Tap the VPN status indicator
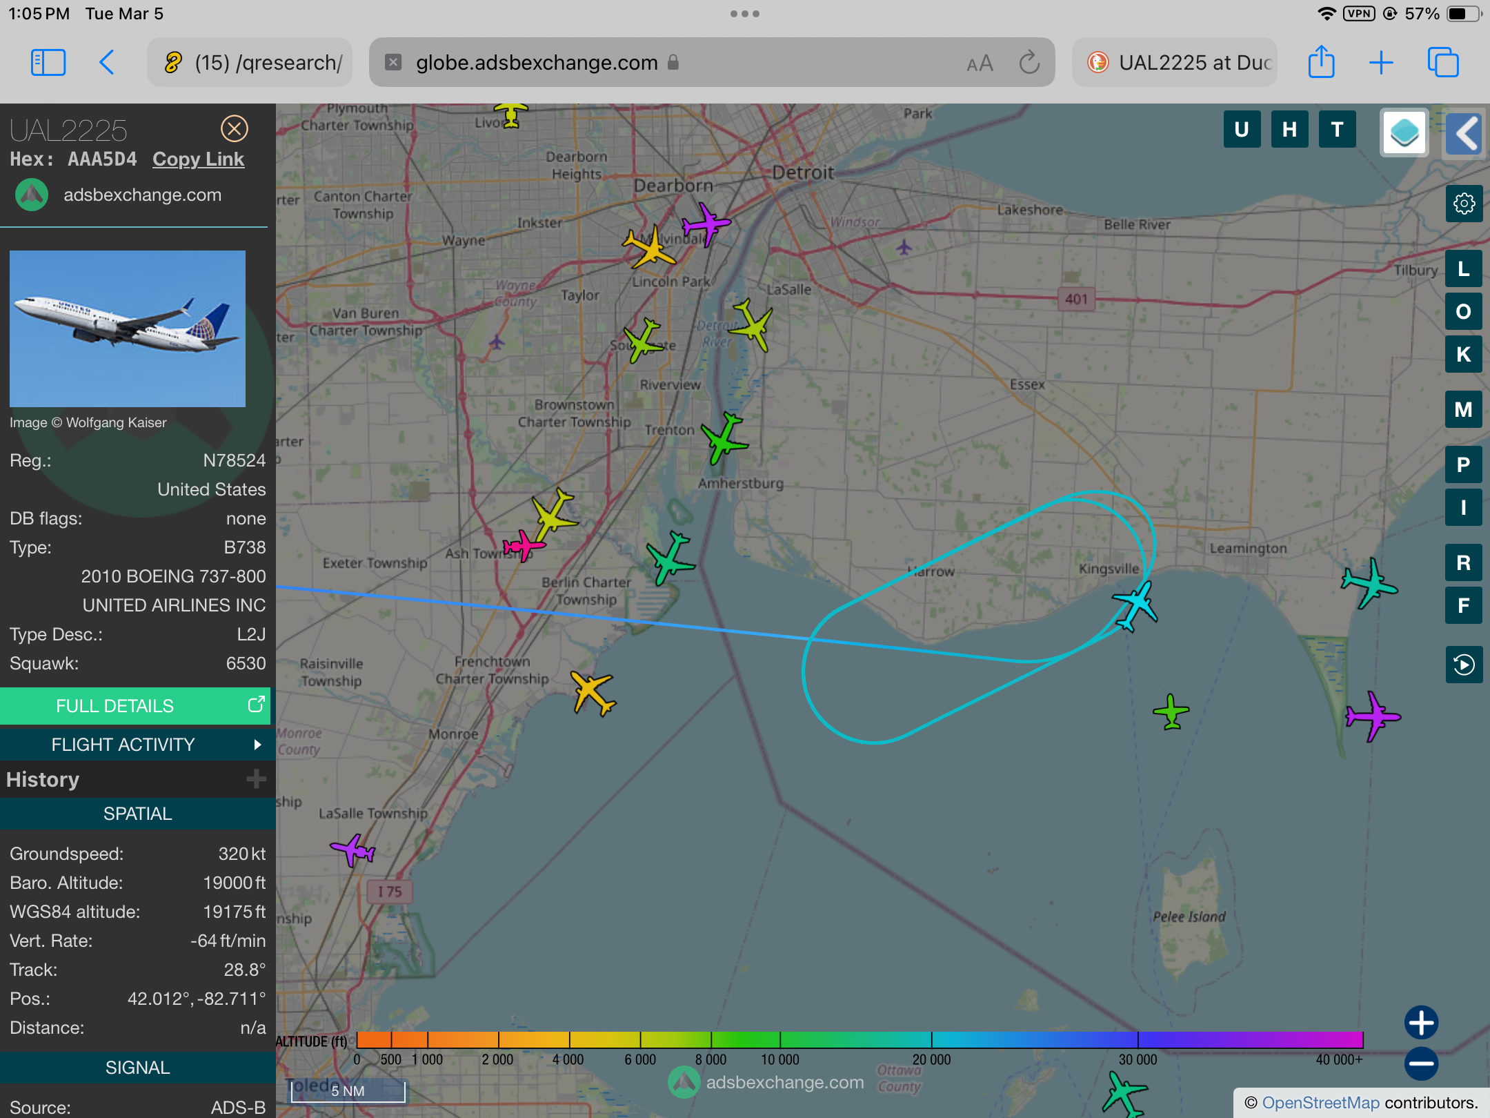The width and height of the screenshot is (1490, 1118). click(1359, 14)
